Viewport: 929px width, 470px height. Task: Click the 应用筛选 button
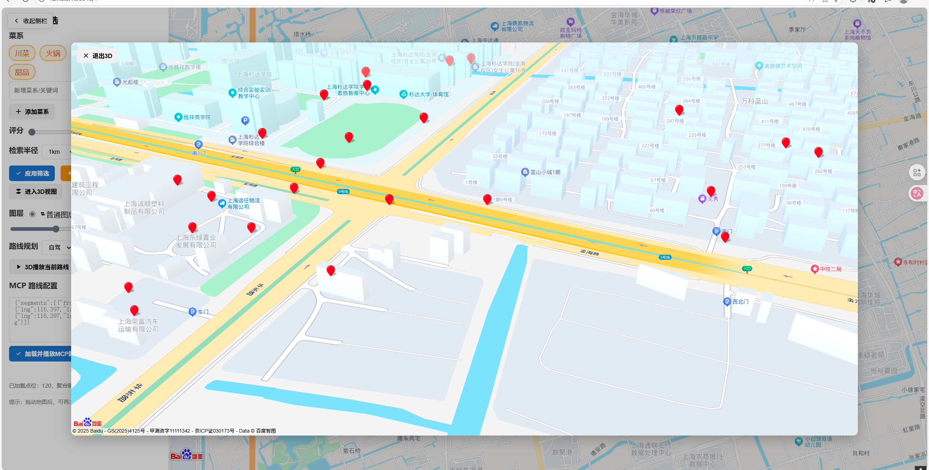point(32,173)
